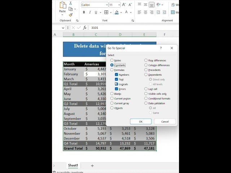Click Accessibility: Investigate status
This screenshot has height=173, width=231.
(68, 172)
